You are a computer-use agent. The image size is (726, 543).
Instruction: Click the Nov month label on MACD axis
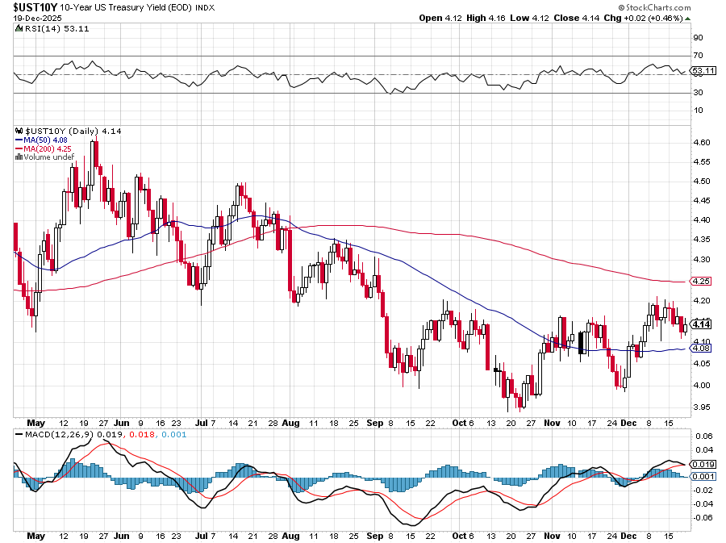click(552, 534)
